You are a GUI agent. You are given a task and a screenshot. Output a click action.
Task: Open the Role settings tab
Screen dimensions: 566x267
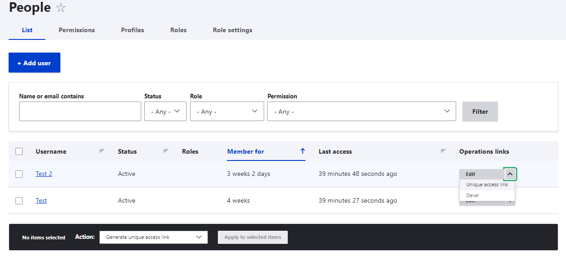point(232,30)
